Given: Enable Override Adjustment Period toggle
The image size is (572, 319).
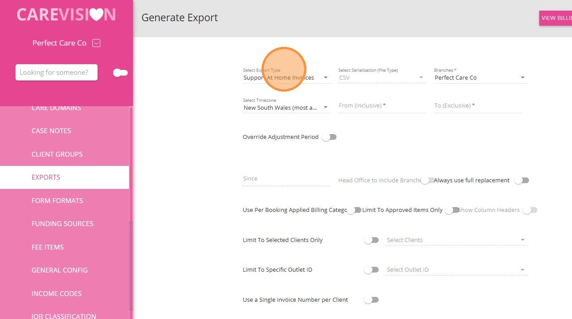Looking at the screenshot, I should point(329,137).
